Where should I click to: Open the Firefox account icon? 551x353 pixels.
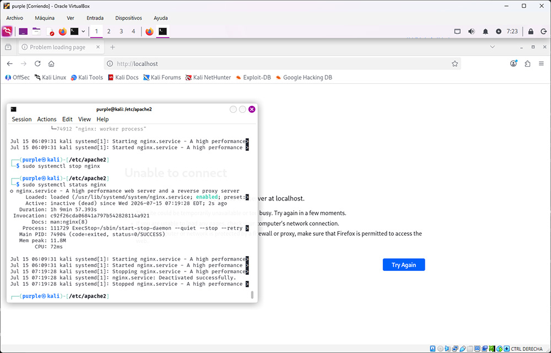[x=514, y=63]
